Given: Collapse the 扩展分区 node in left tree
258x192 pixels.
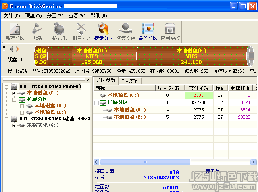Looking at the screenshot, I should pyautogui.click(x=15, y=100).
